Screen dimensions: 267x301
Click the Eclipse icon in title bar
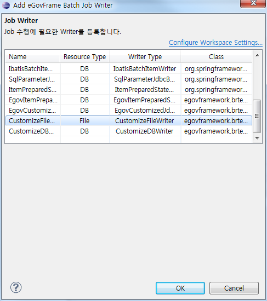[6, 5]
